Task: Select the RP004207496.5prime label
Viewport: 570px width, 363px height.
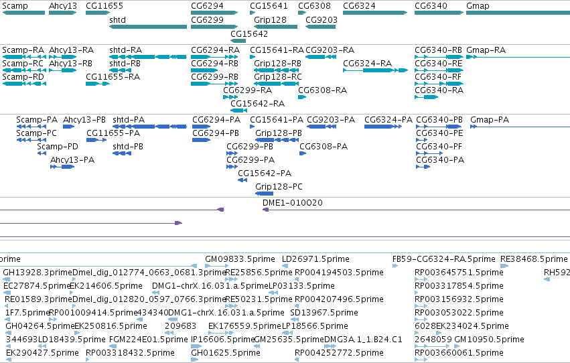Action: [x=339, y=299]
